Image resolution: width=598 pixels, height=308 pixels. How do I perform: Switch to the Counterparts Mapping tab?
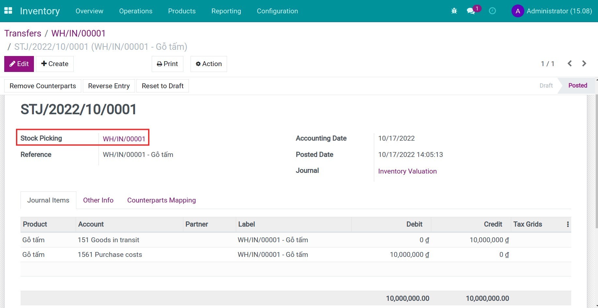tap(161, 200)
